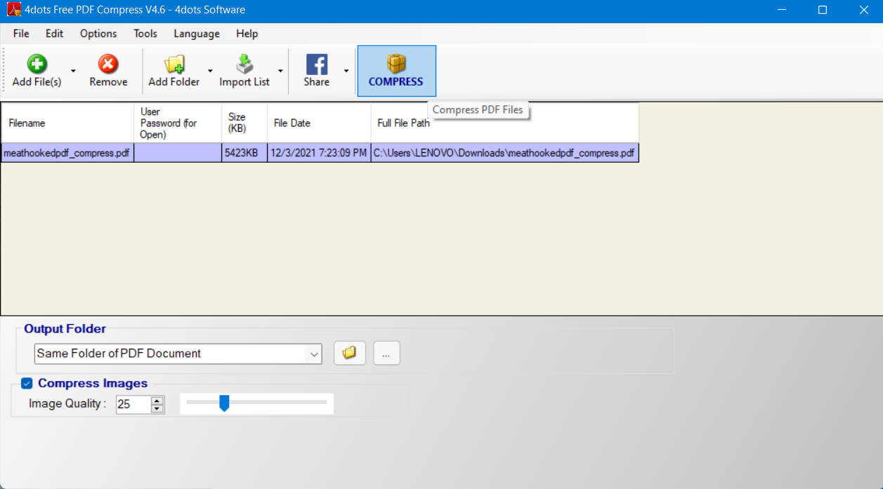Click the C:\Users\LENOVO\Downloads path cell
The height and width of the screenshot is (489, 883).
tap(504, 153)
